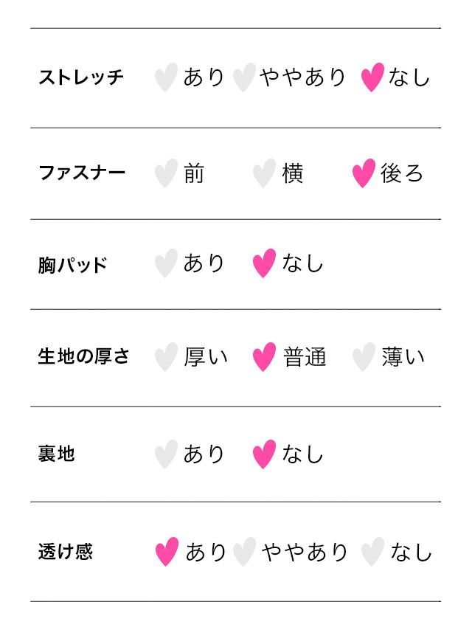
Task: Select the heart next to ストレッチ ややあり
Action: coord(244,77)
